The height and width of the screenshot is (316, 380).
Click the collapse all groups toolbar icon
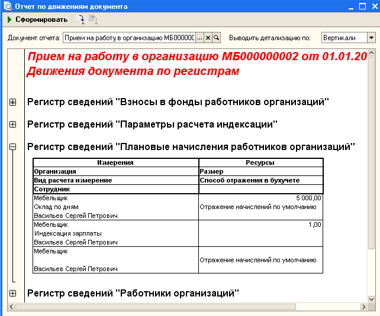pos(93,19)
